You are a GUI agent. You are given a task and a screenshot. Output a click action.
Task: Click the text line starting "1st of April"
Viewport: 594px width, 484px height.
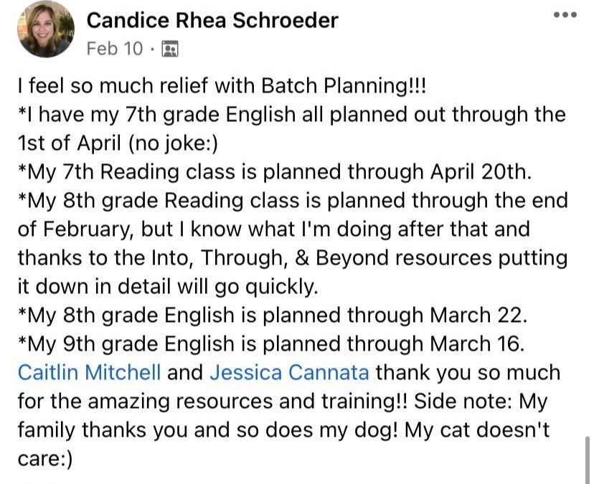[x=118, y=143]
